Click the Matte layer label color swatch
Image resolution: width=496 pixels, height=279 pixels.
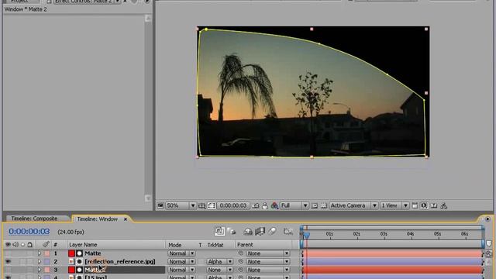(x=46, y=253)
